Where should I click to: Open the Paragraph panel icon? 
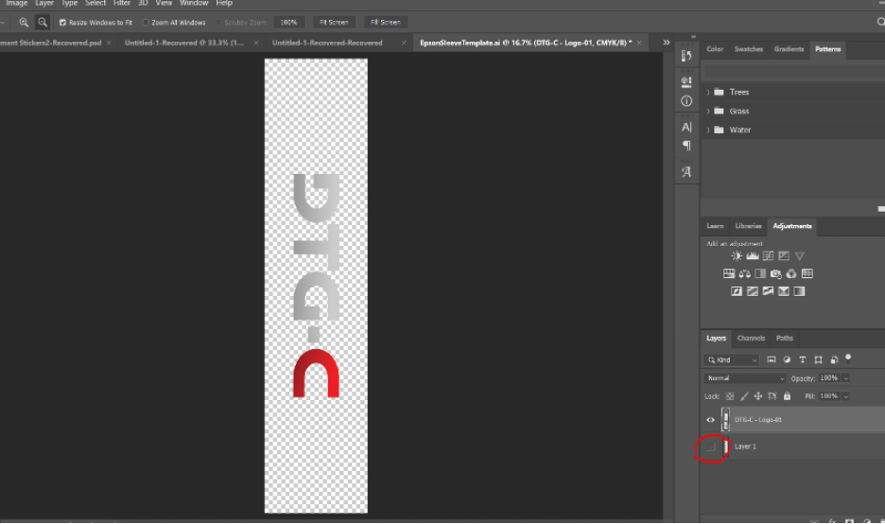click(x=686, y=146)
